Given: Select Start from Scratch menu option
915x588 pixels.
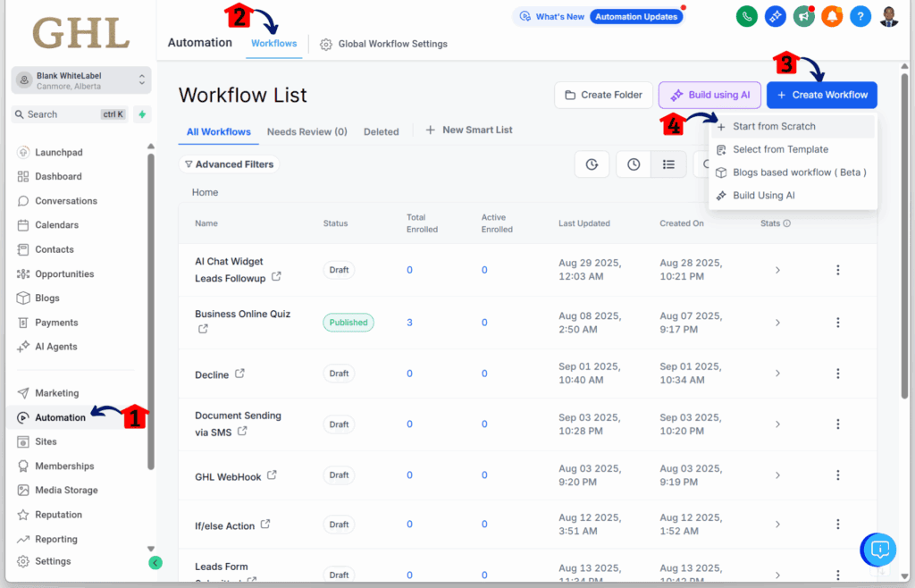Looking at the screenshot, I should [x=793, y=127].
